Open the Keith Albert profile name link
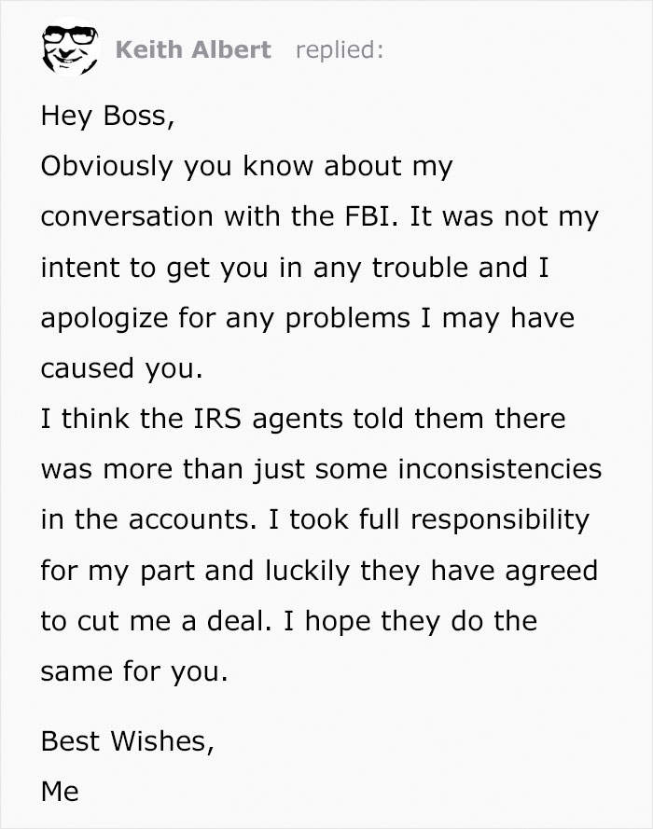This screenshot has width=653, height=829. 193,49
